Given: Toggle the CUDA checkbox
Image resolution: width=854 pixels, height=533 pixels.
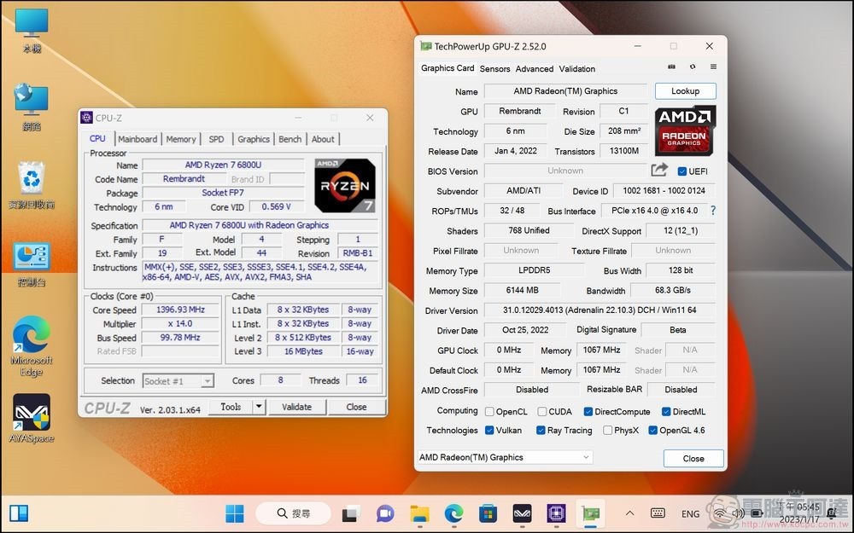Looking at the screenshot, I should 542,412.
